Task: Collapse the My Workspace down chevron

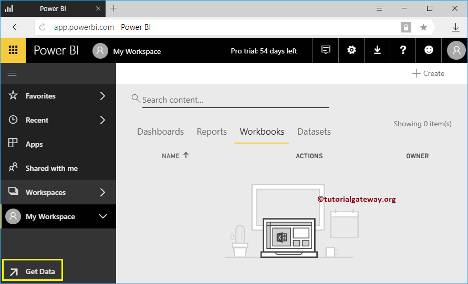Action: [103, 216]
